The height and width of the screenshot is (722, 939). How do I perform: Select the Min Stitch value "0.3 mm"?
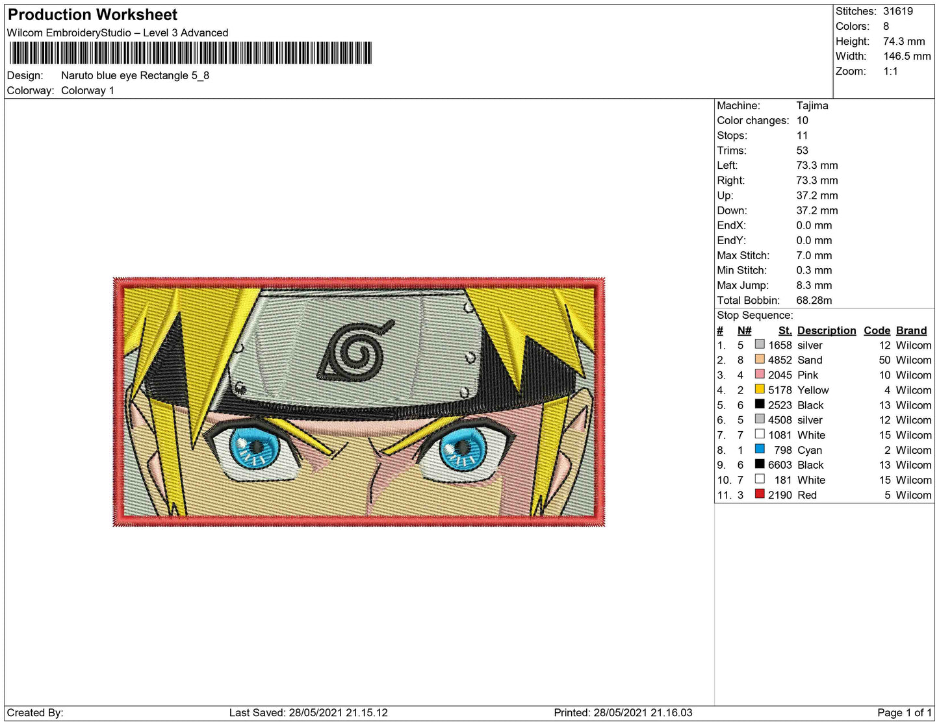pos(814,270)
